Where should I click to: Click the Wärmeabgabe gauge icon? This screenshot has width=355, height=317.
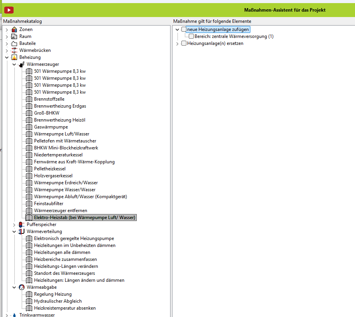[x=22, y=287]
